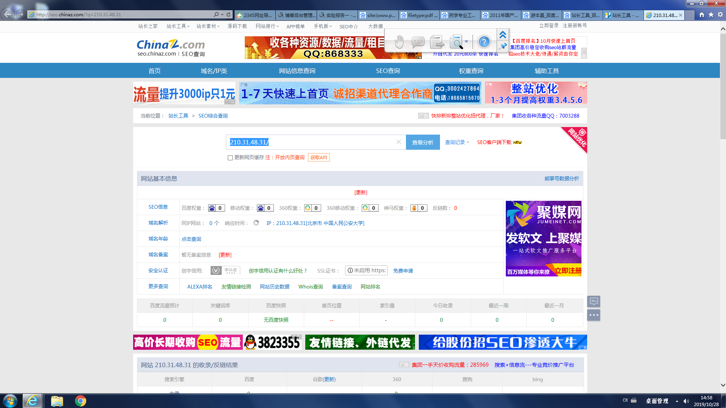Open the 辅助工具 navigation item
The image size is (726, 408).
pyautogui.click(x=547, y=71)
